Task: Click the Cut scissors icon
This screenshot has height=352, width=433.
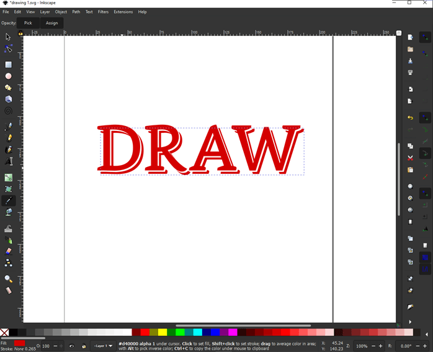Action: (x=410, y=158)
